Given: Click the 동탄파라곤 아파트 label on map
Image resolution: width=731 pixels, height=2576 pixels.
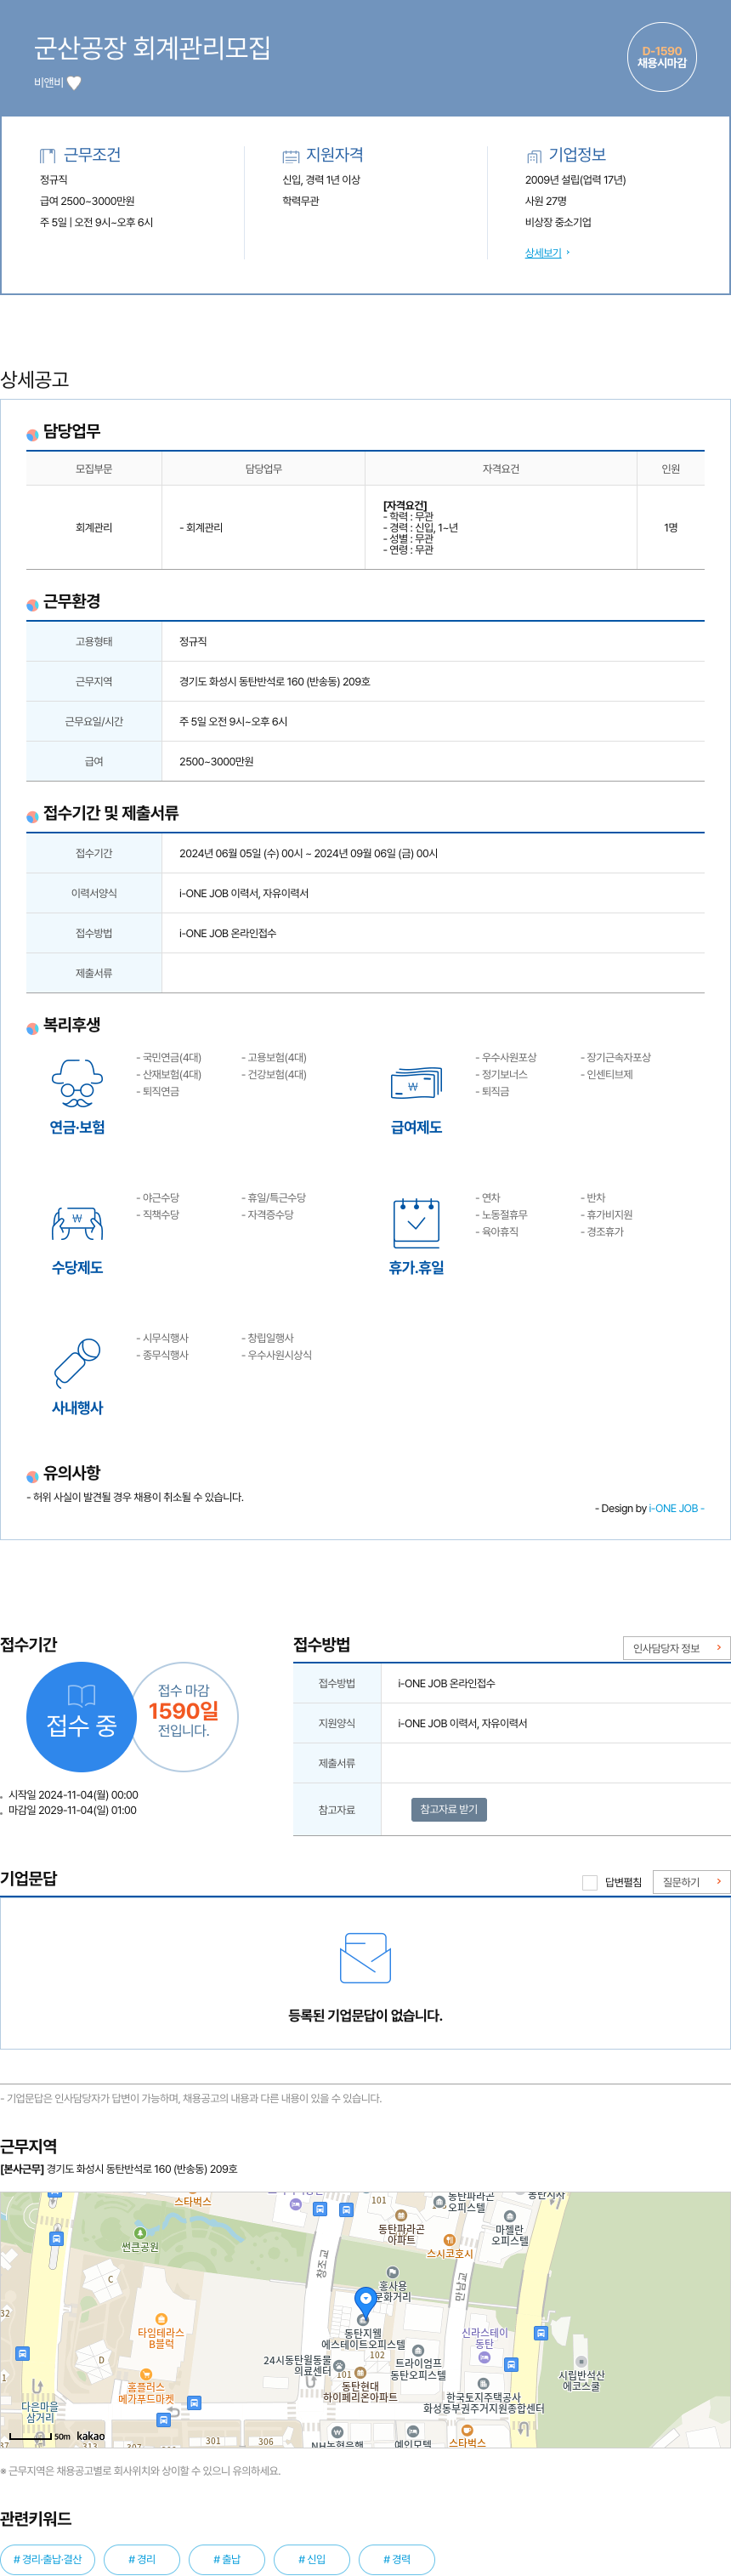Looking at the screenshot, I should pos(401,2234).
